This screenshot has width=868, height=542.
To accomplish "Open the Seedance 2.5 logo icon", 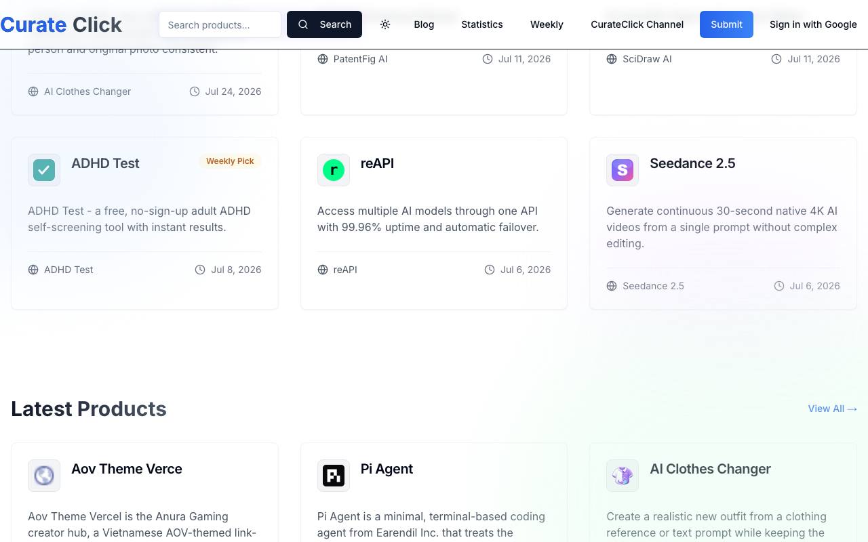I will [x=623, y=170].
